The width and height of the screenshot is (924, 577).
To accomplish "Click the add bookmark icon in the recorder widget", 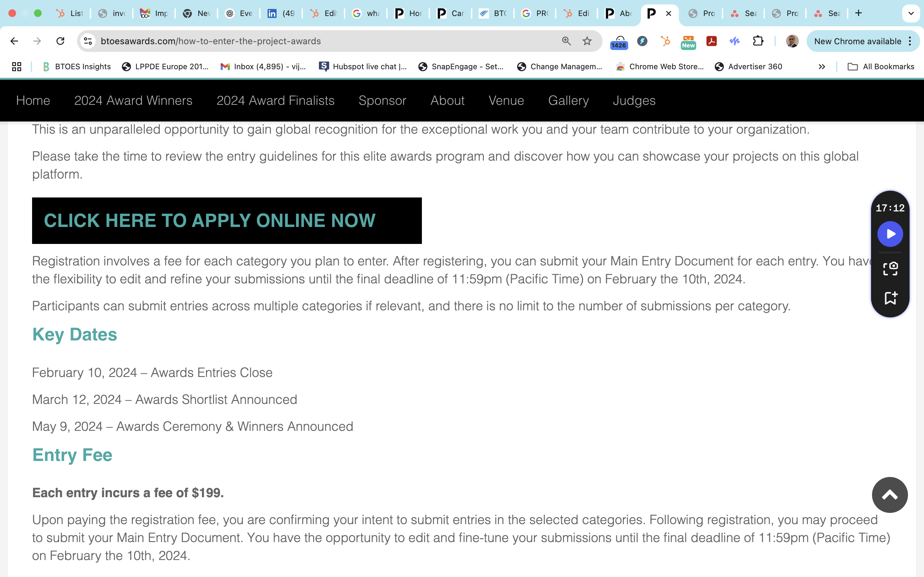I will click(x=890, y=298).
